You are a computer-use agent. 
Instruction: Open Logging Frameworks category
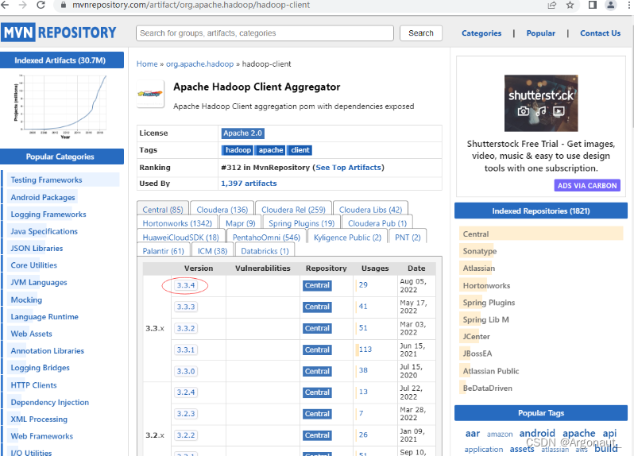pyautogui.click(x=48, y=214)
